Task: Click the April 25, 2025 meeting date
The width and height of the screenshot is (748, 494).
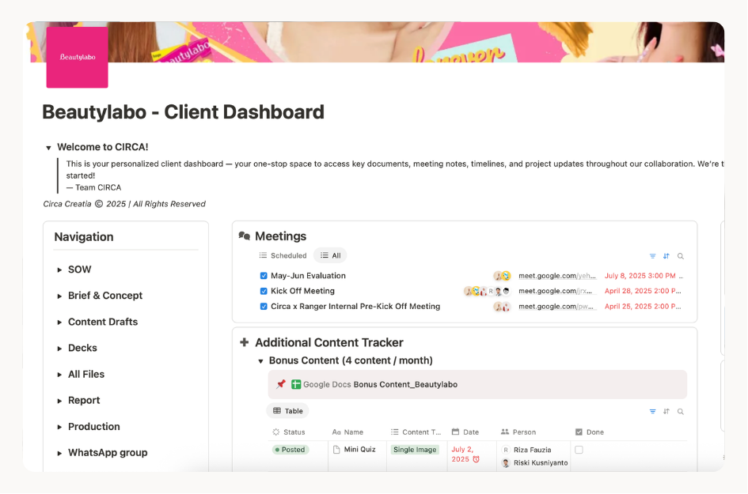Action: [643, 307]
